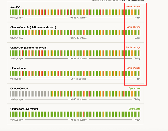Click the 99.1 % uptime value

coord(78,79)
